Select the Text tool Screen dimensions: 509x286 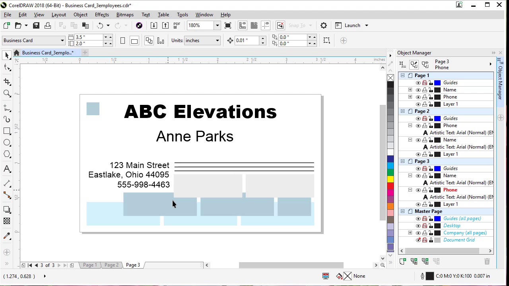click(7, 169)
